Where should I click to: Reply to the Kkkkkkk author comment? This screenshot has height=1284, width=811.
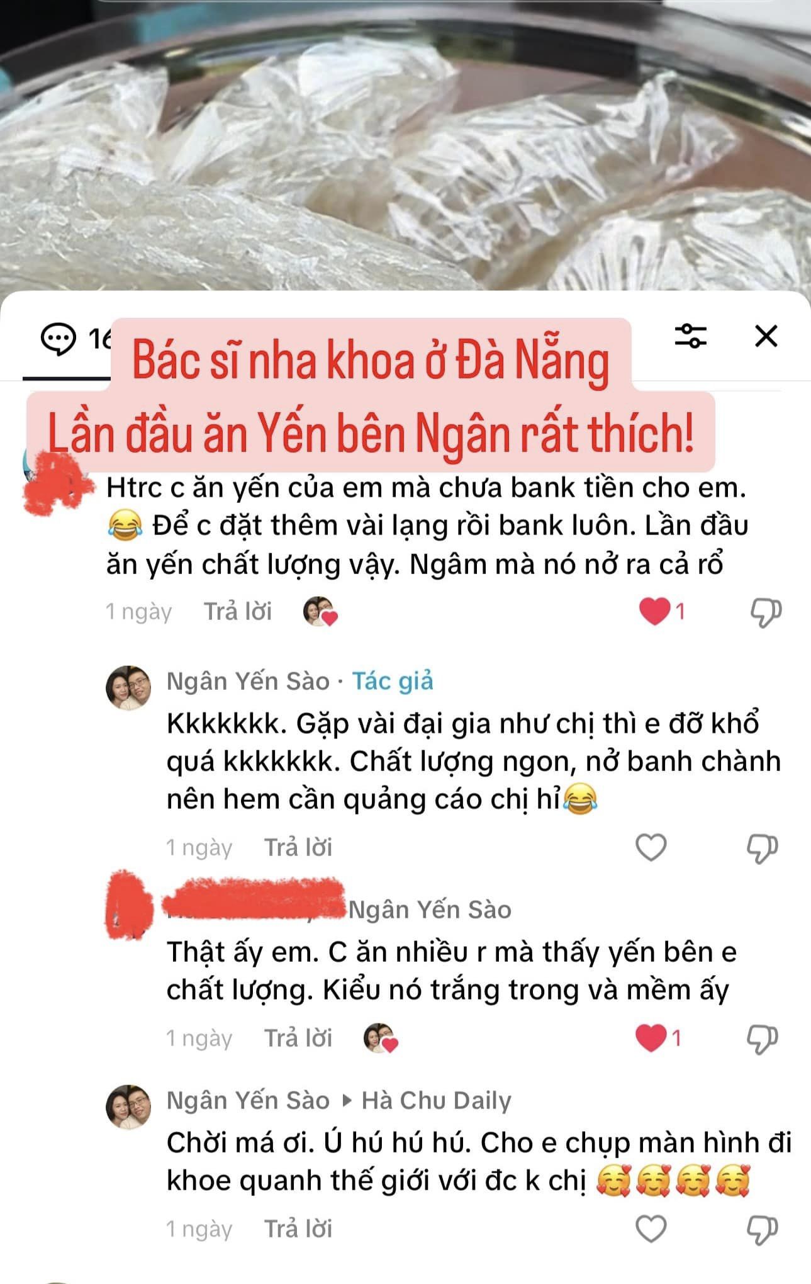[x=298, y=847]
